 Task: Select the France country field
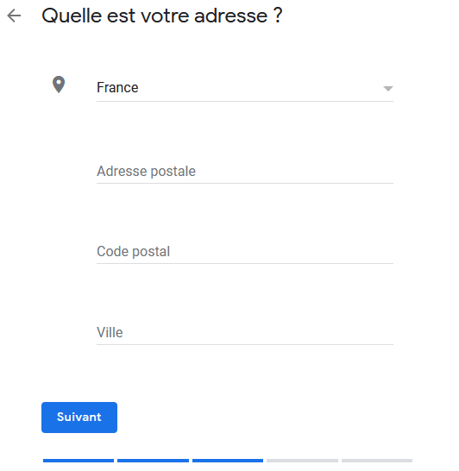pyautogui.click(x=244, y=88)
